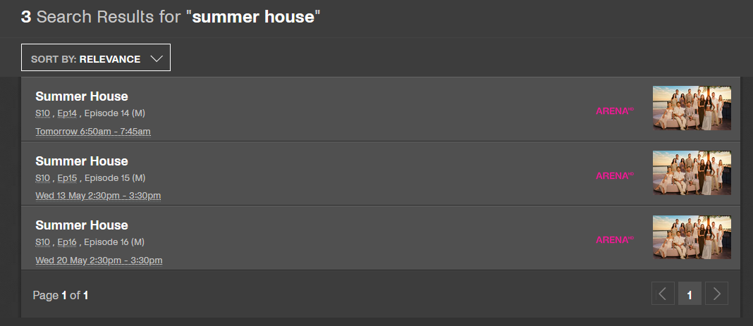The image size is (753, 326).
Task: Select page number 1 button
Action: click(690, 294)
